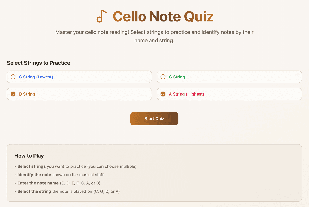Click the Cello Note Quiz heading

163,16
